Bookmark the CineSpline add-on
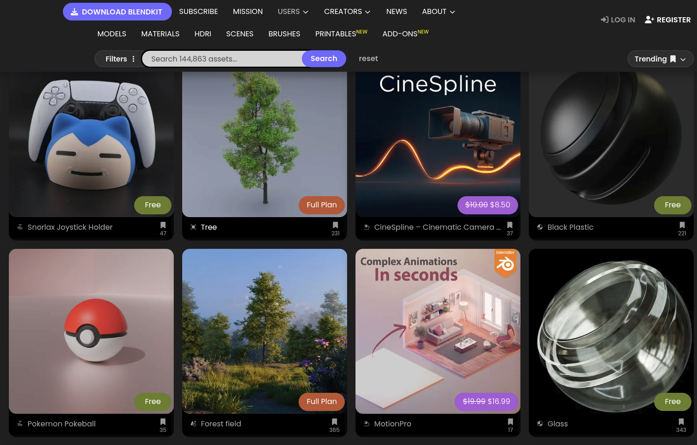The image size is (697, 445). (510, 225)
